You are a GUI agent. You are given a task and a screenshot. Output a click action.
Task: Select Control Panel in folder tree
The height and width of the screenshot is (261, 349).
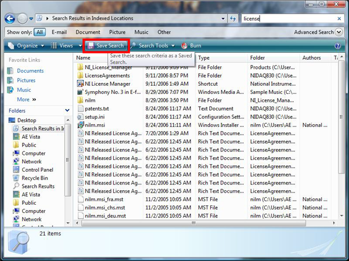[x=38, y=170]
